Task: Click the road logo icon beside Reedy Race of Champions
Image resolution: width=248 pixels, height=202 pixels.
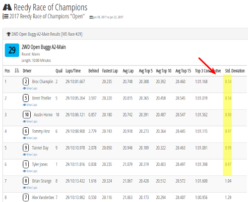Action: (x=7, y=7)
